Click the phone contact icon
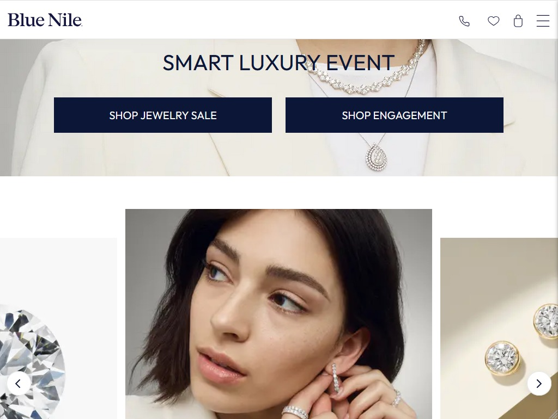558x419 pixels. [x=464, y=21]
